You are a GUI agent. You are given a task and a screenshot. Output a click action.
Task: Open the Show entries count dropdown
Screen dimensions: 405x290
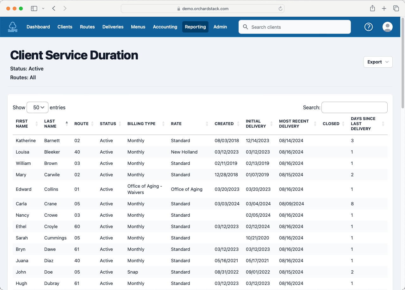point(38,107)
